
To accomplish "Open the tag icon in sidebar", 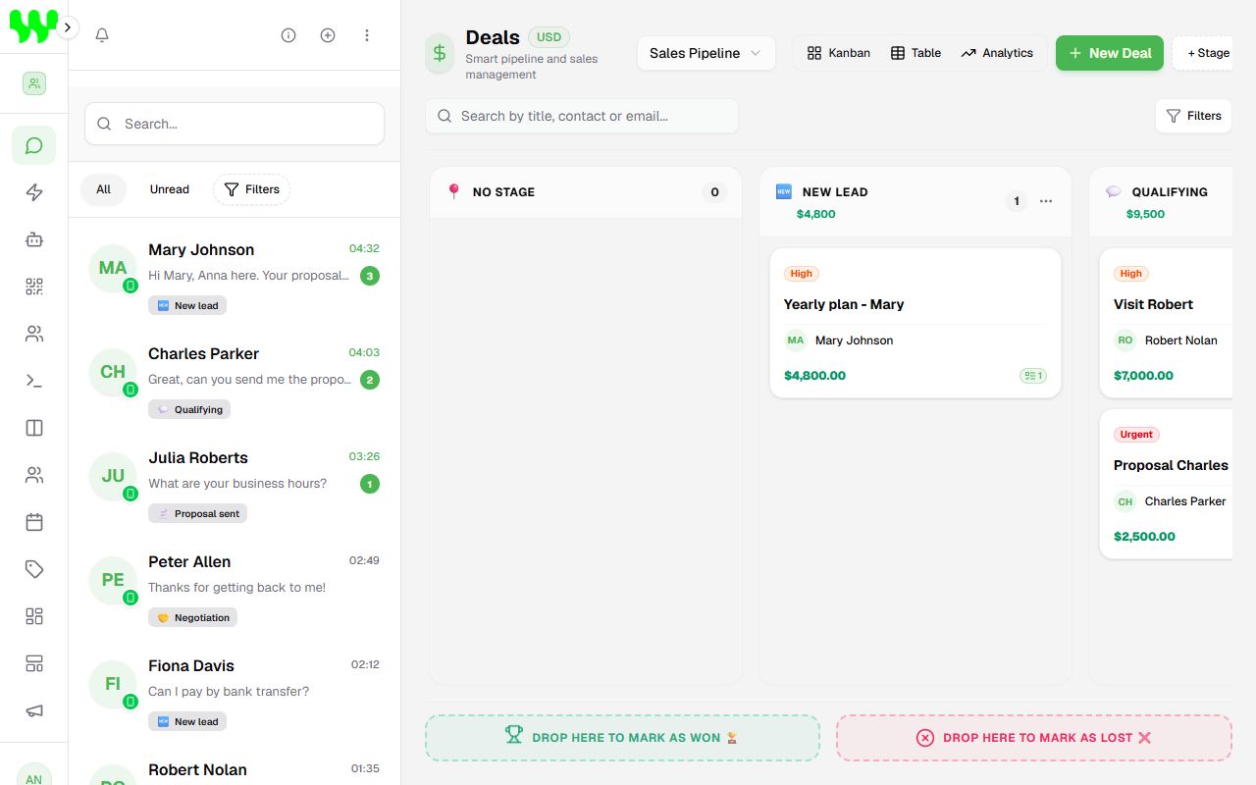I will [34, 569].
